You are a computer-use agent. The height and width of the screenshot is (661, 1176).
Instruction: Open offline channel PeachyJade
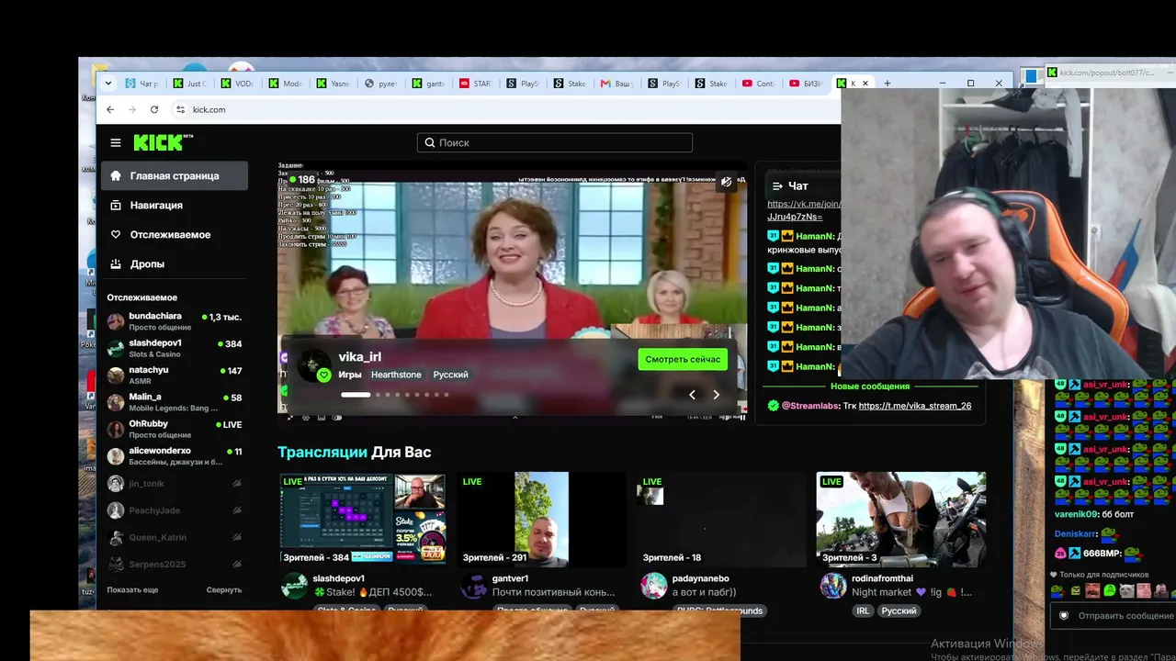point(174,510)
